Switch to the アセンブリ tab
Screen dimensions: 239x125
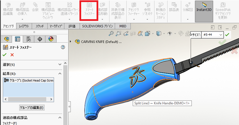(8, 26)
